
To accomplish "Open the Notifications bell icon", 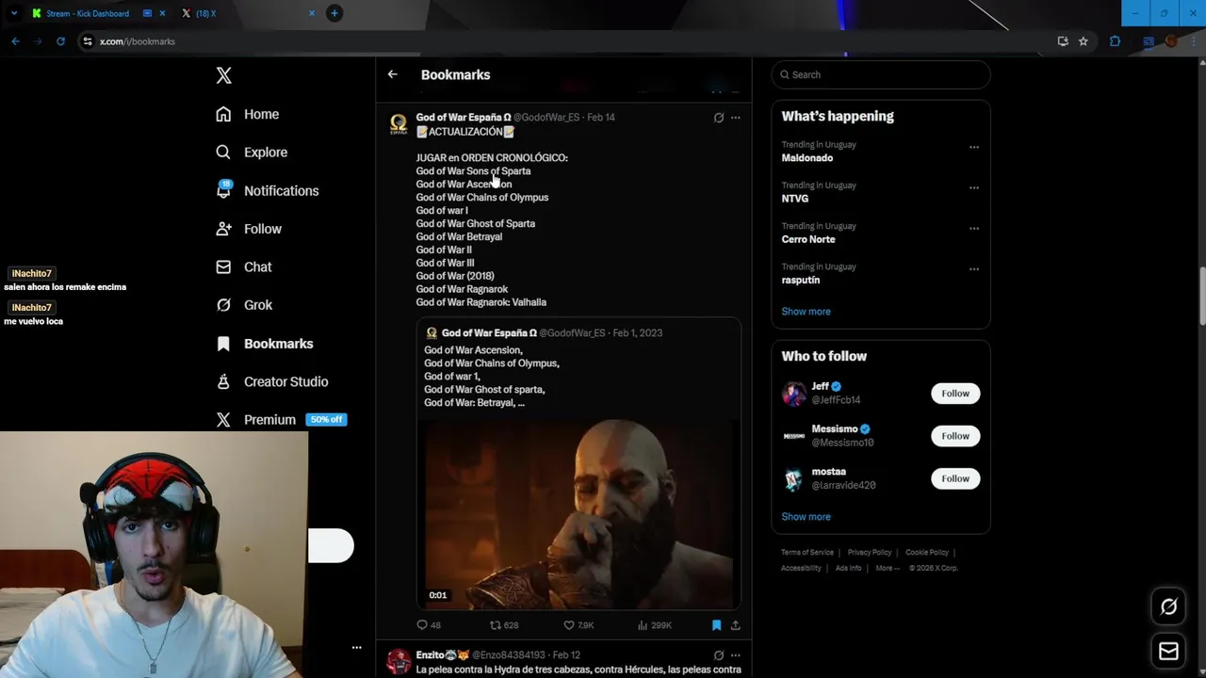I will pos(223,190).
